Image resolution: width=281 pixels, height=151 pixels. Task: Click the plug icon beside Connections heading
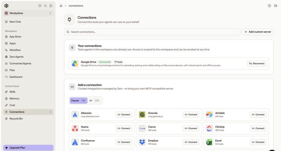click(69, 19)
